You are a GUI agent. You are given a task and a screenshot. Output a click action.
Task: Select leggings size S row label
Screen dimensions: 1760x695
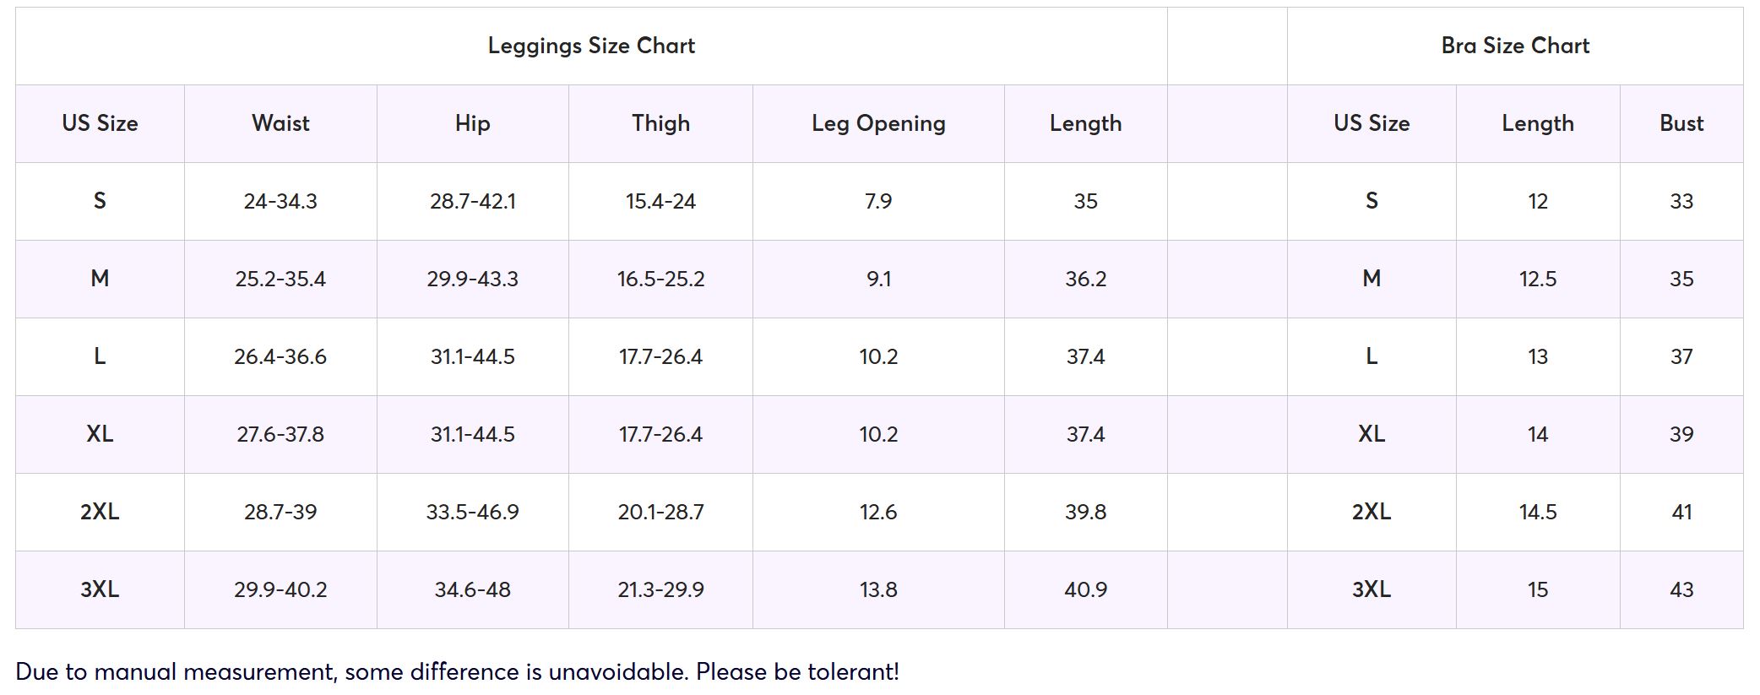pyautogui.click(x=100, y=201)
